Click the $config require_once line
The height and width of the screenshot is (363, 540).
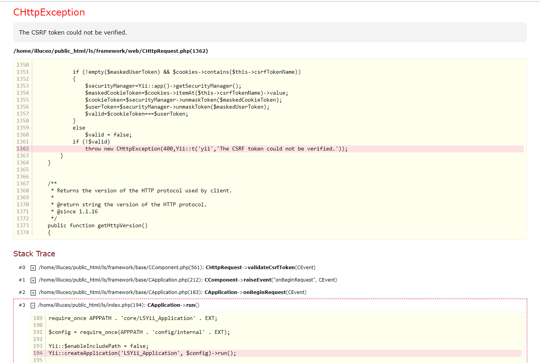point(139,332)
